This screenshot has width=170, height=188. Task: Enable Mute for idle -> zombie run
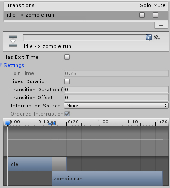point(156,15)
